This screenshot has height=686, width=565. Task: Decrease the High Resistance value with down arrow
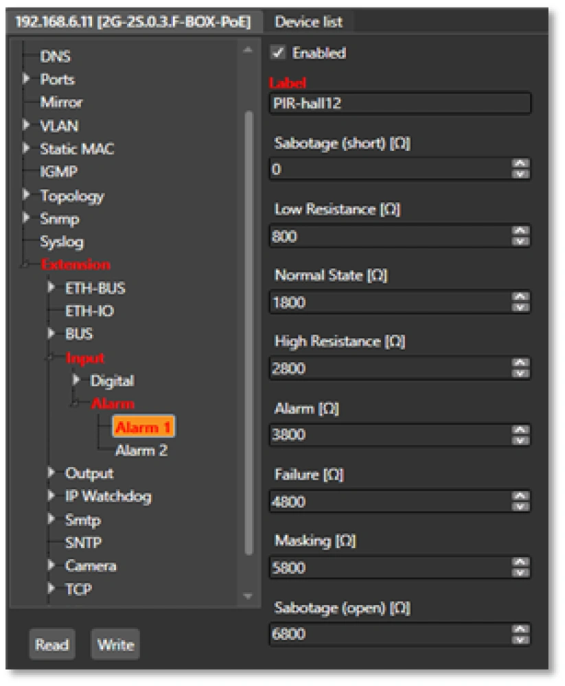pos(521,374)
